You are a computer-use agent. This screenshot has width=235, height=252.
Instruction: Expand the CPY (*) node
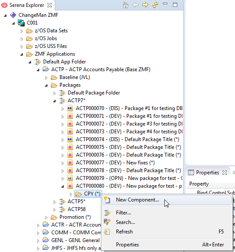71,194
